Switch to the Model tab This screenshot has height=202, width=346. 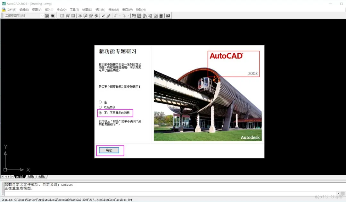click(x=20, y=177)
